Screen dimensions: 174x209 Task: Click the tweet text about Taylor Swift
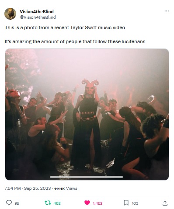pos(65,27)
